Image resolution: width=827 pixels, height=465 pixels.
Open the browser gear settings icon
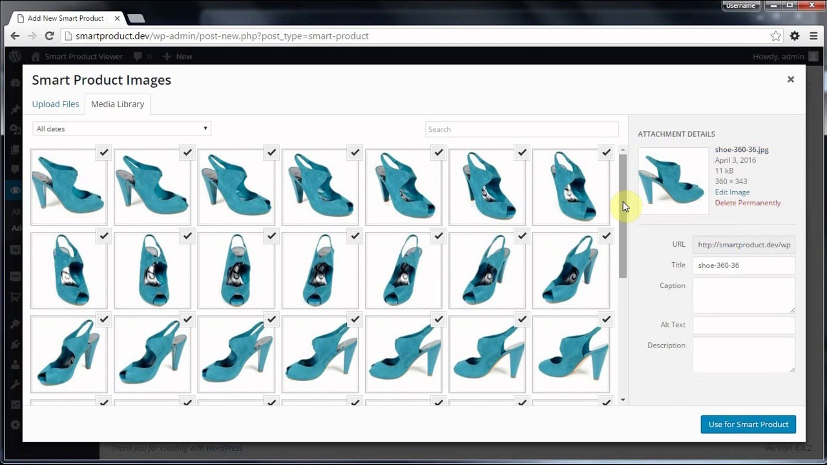tap(795, 36)
